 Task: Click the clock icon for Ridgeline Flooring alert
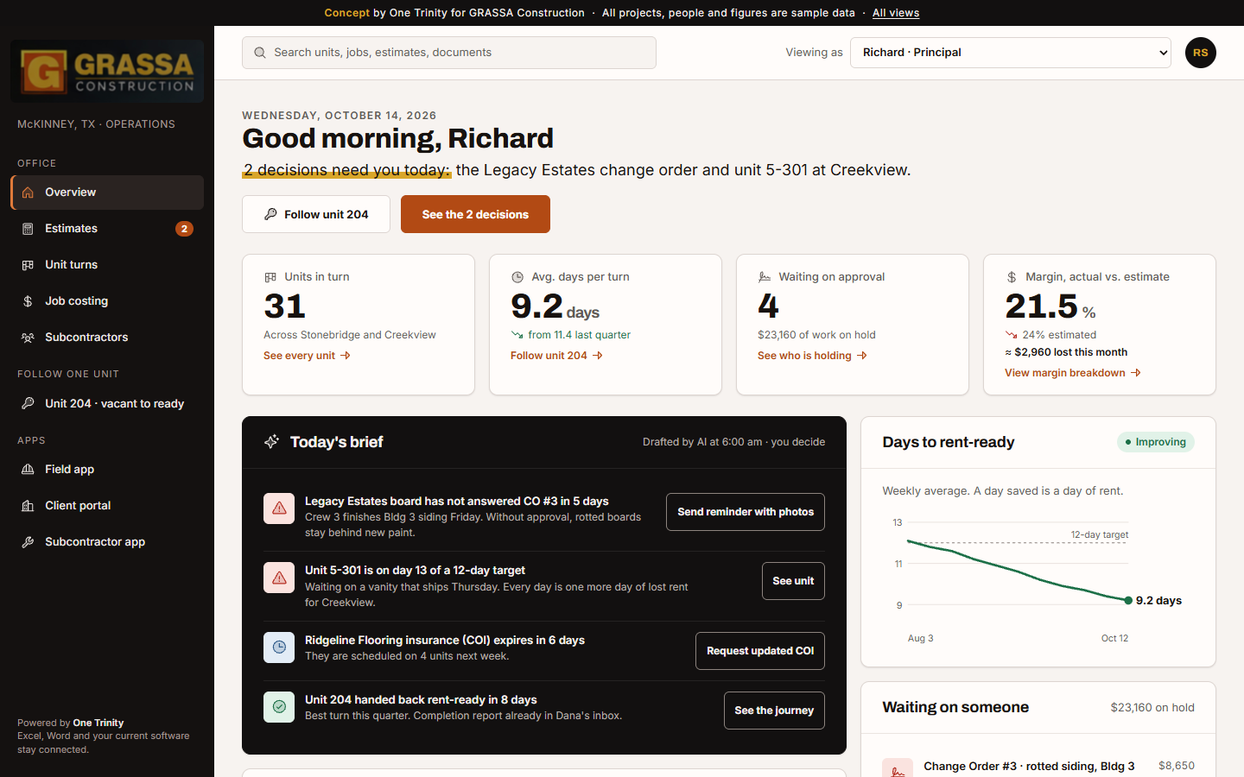[x=279, y=647]
